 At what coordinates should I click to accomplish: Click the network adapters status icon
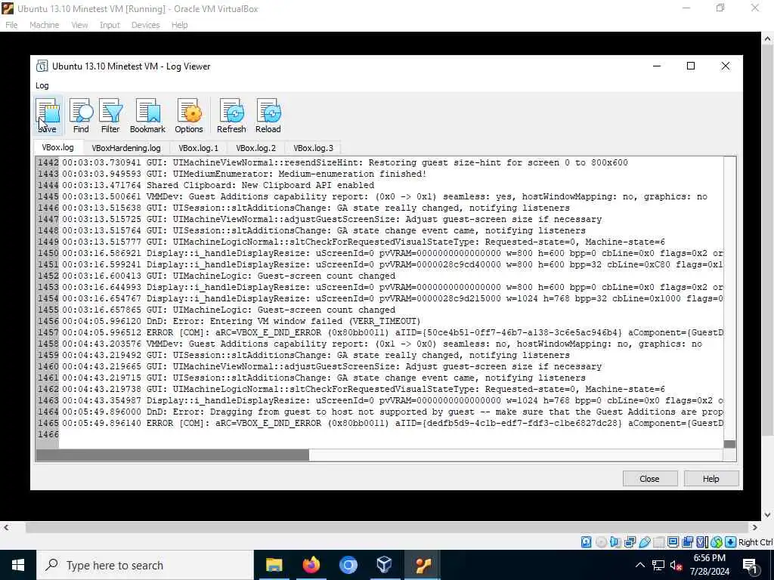(630, 542)
